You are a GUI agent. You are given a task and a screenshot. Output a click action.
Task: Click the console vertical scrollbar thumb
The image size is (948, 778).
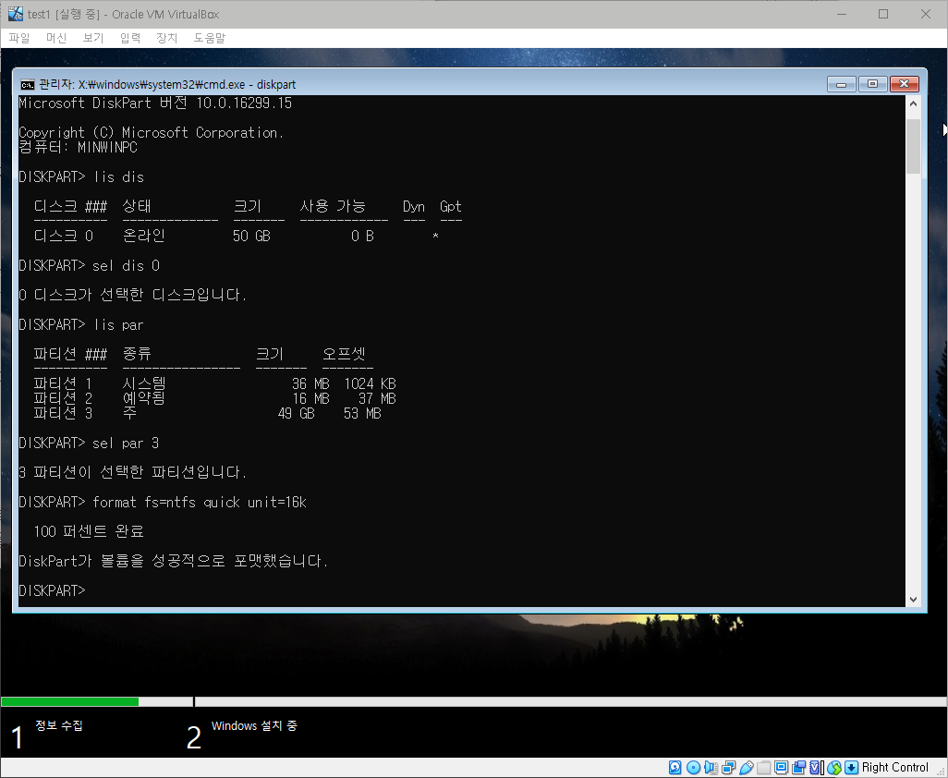[913, 146]
